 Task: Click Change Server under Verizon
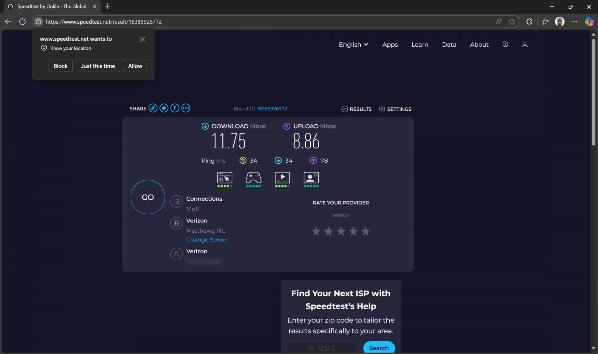pyautogui.click(x=206, y=240)
